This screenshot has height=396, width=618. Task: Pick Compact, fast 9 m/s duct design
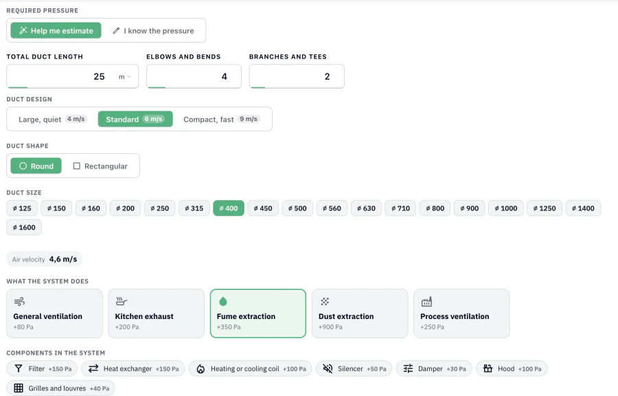coord(220,119)
